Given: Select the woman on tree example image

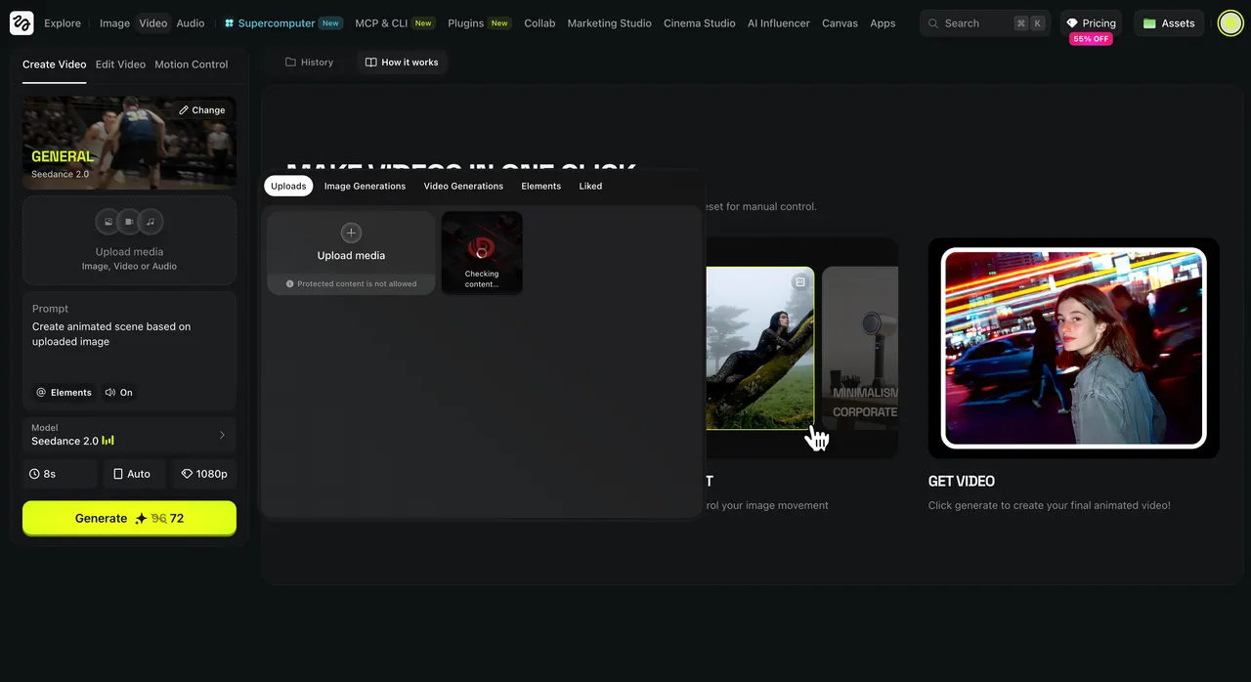Looking at the screenshot, I should [759, 348].
